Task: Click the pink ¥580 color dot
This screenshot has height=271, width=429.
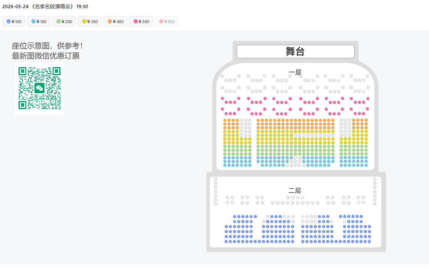Action: click(x=136, y=22)
